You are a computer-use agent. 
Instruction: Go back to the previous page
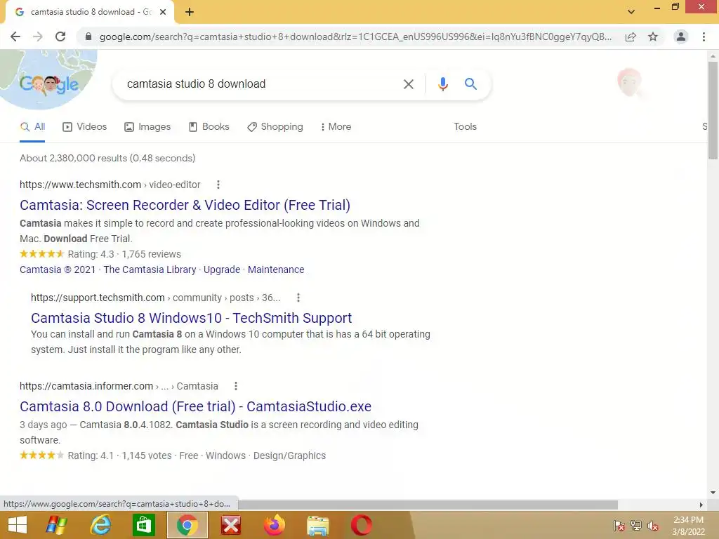click(15, 36)
